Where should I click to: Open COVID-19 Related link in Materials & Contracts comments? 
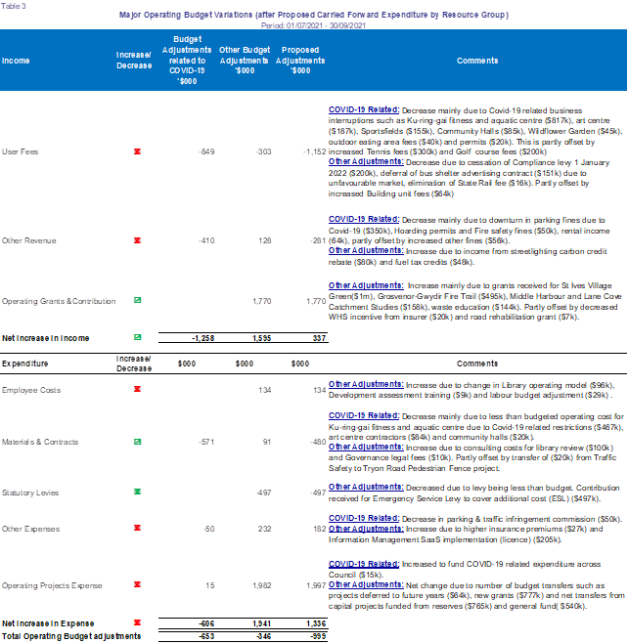pos(364,416)
